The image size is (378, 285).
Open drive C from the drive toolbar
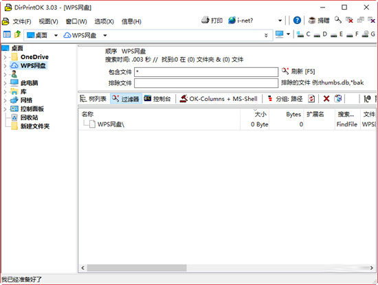coord(303,34)
